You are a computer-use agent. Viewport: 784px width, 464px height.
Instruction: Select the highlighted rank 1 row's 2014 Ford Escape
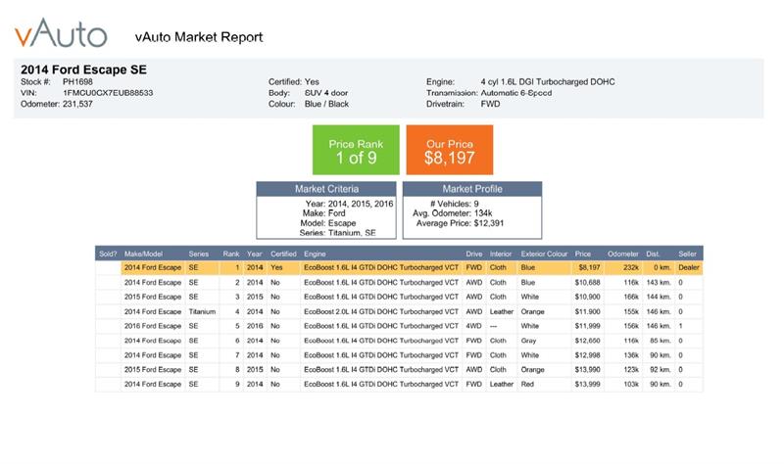click(x=153, y=267)
